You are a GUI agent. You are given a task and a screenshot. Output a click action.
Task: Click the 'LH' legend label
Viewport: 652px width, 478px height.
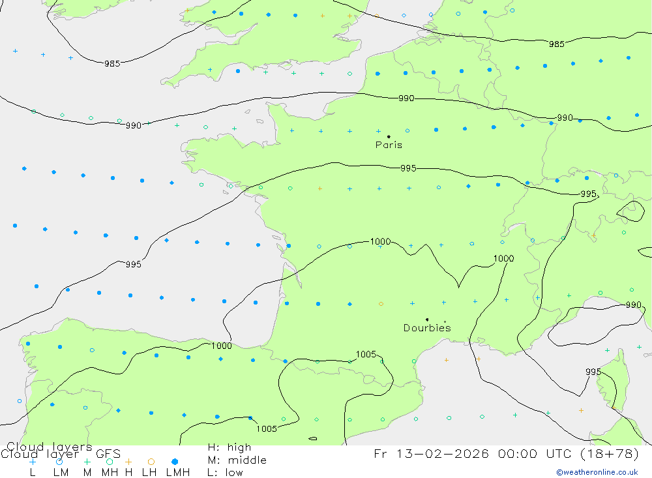coord(149,473)
